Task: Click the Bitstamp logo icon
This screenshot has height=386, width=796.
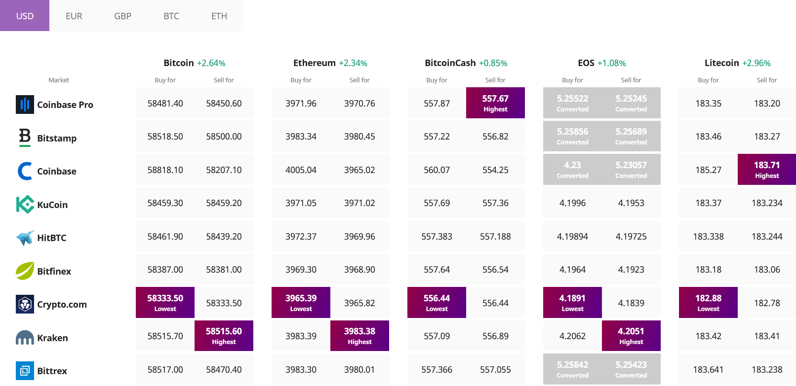Action: (25, 138)
